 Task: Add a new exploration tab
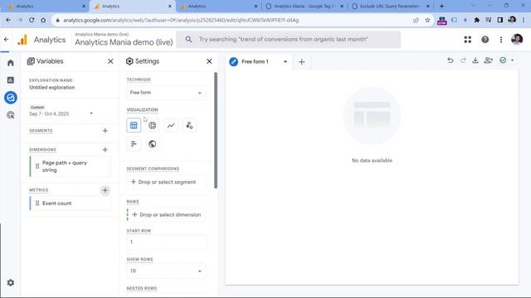click(x=302, y=62)
